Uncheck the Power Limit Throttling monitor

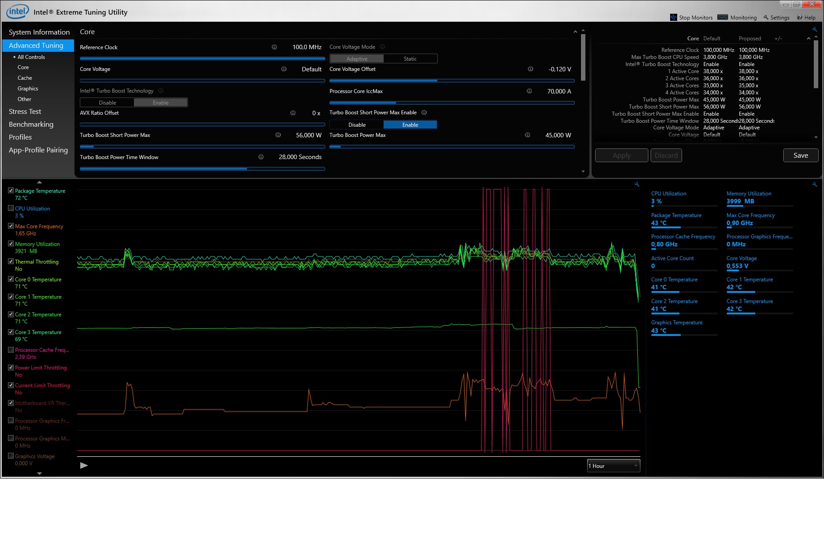point(11,367)
